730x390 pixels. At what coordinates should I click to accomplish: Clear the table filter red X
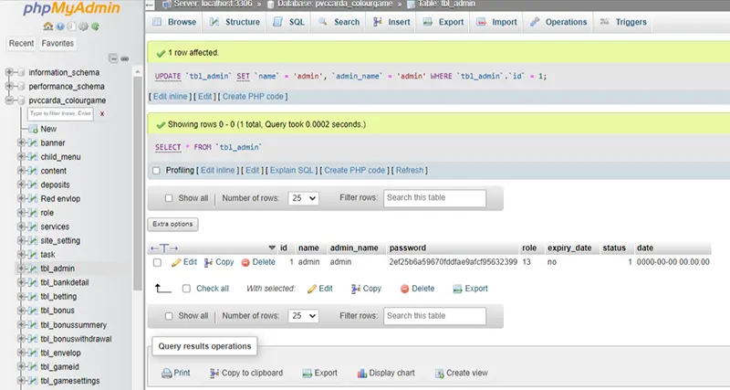[x=102, y=113]
